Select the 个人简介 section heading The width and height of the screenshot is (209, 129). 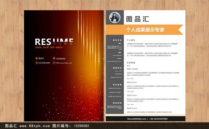(131, 40)
